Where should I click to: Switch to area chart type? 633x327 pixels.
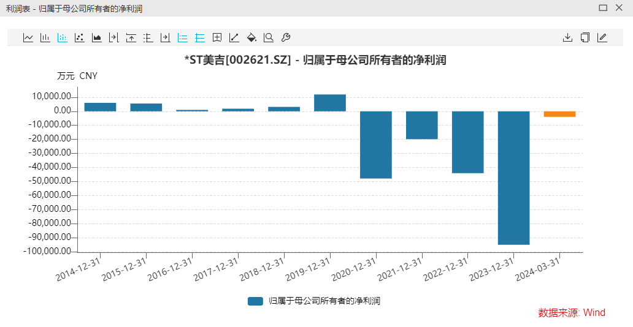click(96, 37)
